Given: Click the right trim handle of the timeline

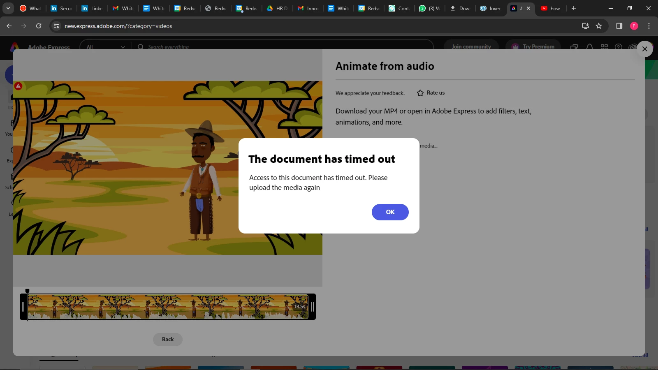Looking at the screenshot, I should (312, 307).
